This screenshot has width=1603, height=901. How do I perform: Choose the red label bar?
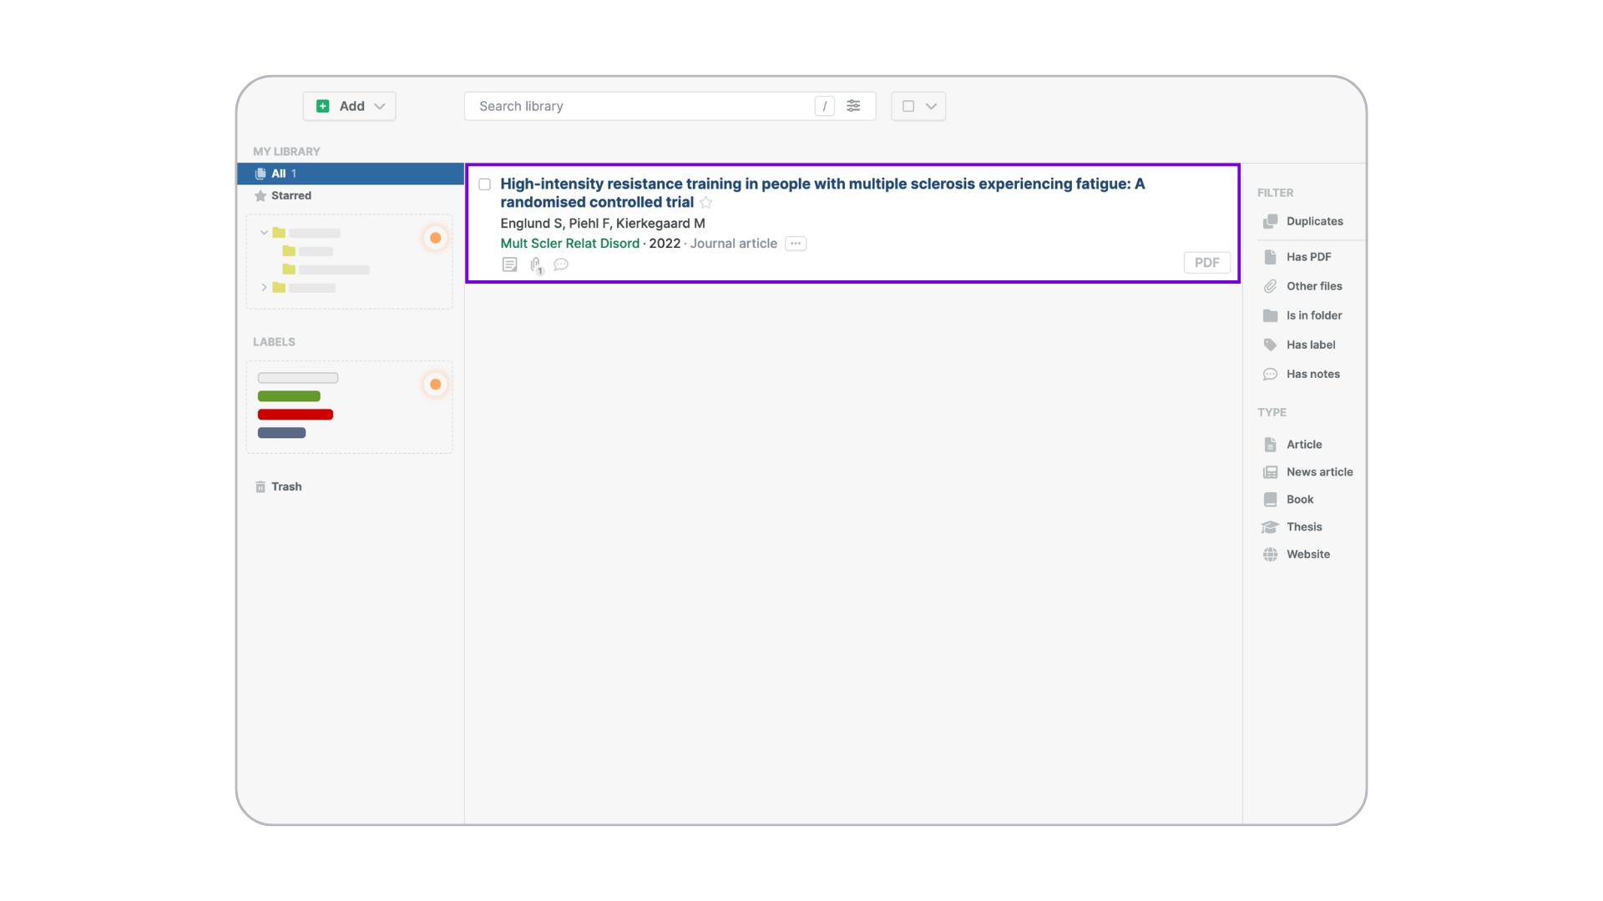tap(296, 415)
